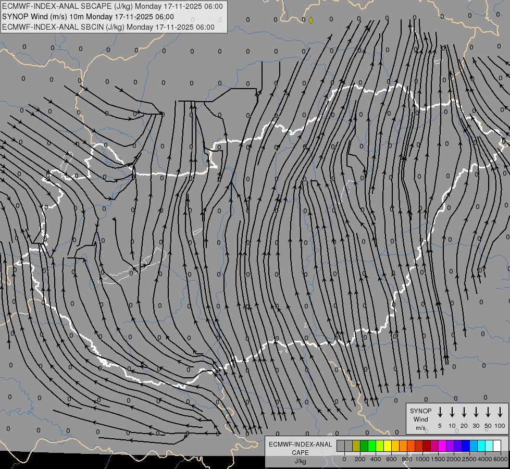Click the SYNOP Wind m/s legend label

pos(420,419)
